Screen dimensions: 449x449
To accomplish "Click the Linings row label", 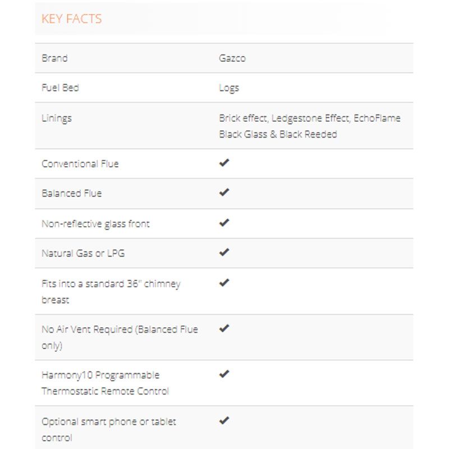I will (x=57, y=118).
